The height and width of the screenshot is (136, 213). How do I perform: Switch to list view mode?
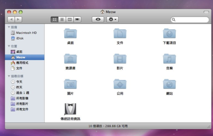tap(62, 20)
